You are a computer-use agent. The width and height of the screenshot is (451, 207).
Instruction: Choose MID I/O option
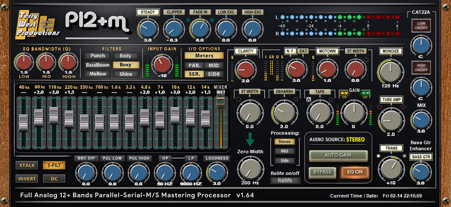[214, 65]
